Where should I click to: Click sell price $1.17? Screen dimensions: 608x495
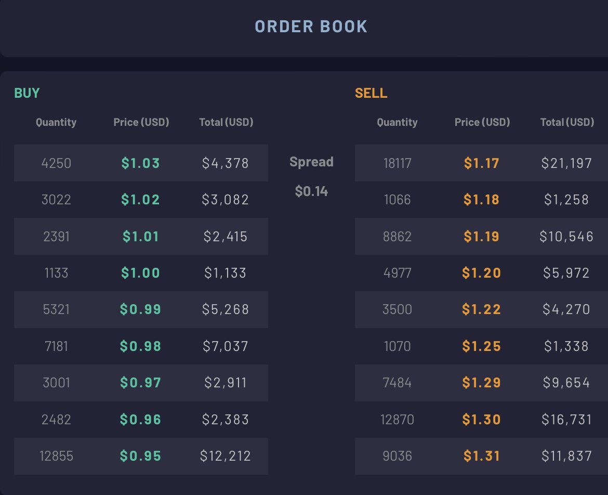pyautogui.click(x=482, y=163)
